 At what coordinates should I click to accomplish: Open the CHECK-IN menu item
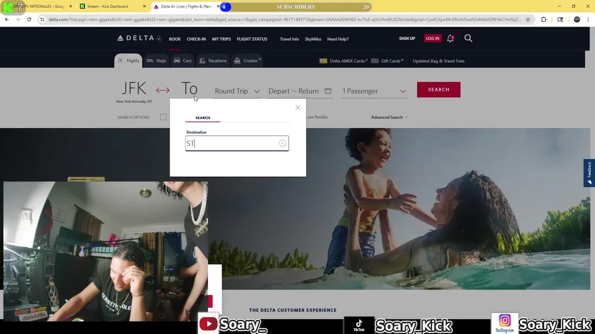pyautogui.click(x=196, y=39)
